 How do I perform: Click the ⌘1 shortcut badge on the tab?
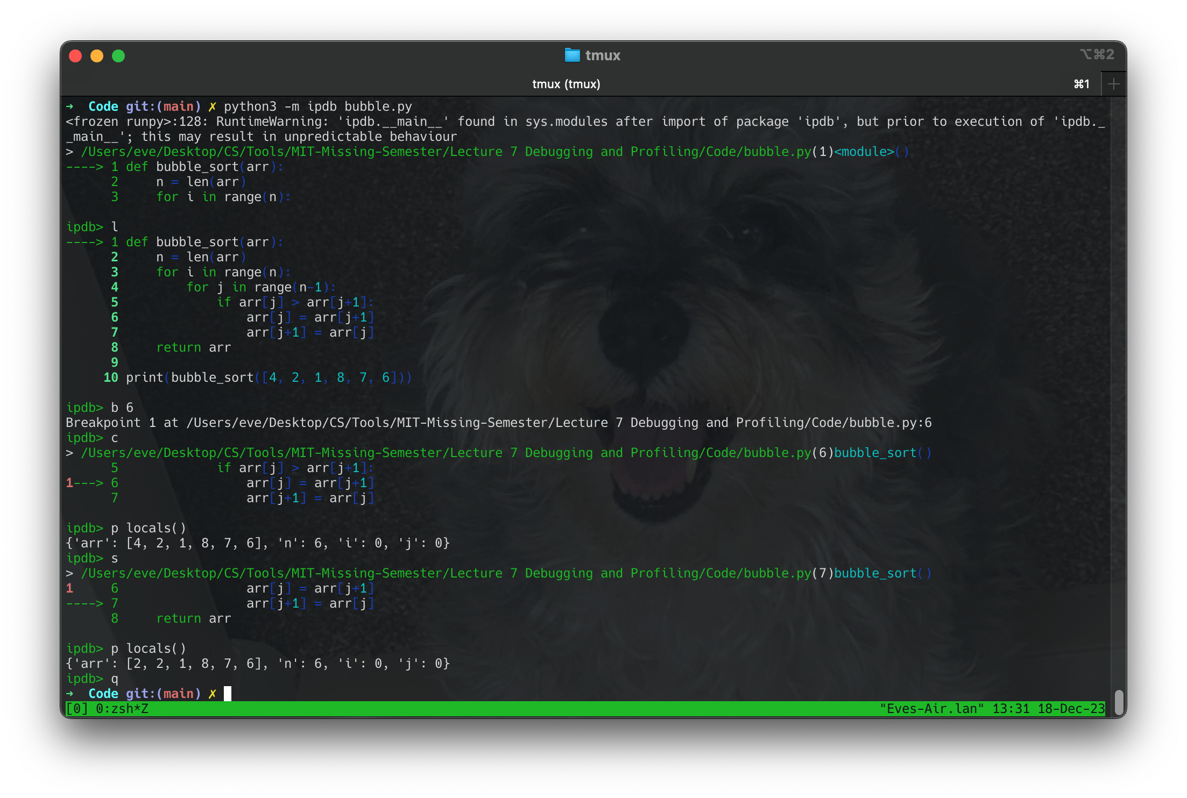click(x=1081, y=84)
